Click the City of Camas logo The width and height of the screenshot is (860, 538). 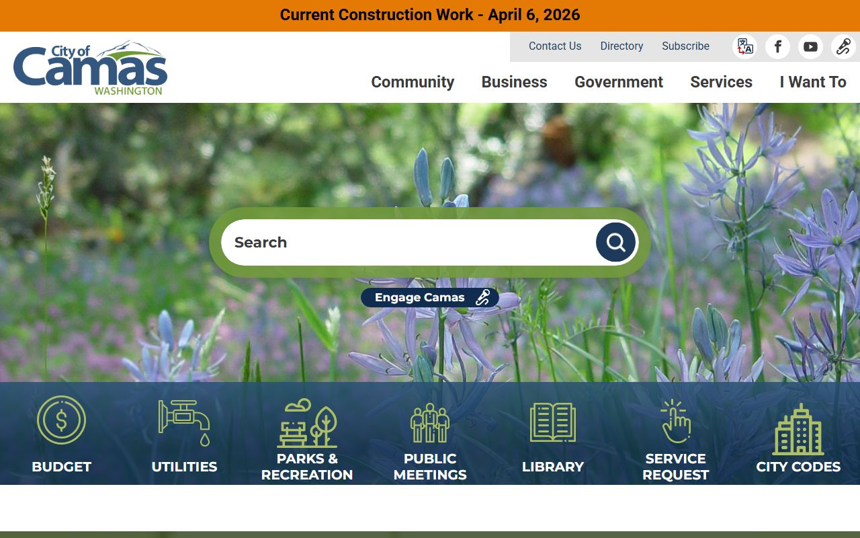[x=91, y=67]
